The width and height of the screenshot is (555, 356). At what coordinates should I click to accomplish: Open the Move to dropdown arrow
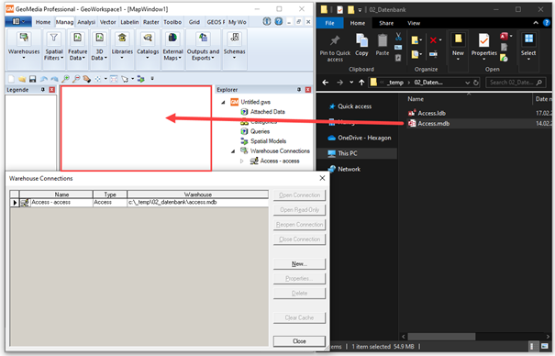(421, 40)
